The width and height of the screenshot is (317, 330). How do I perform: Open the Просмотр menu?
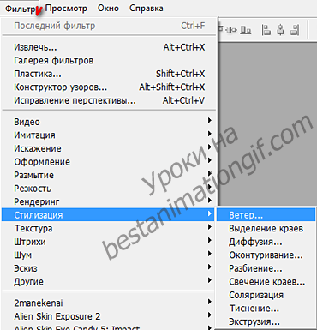click(x=66, y=9)
